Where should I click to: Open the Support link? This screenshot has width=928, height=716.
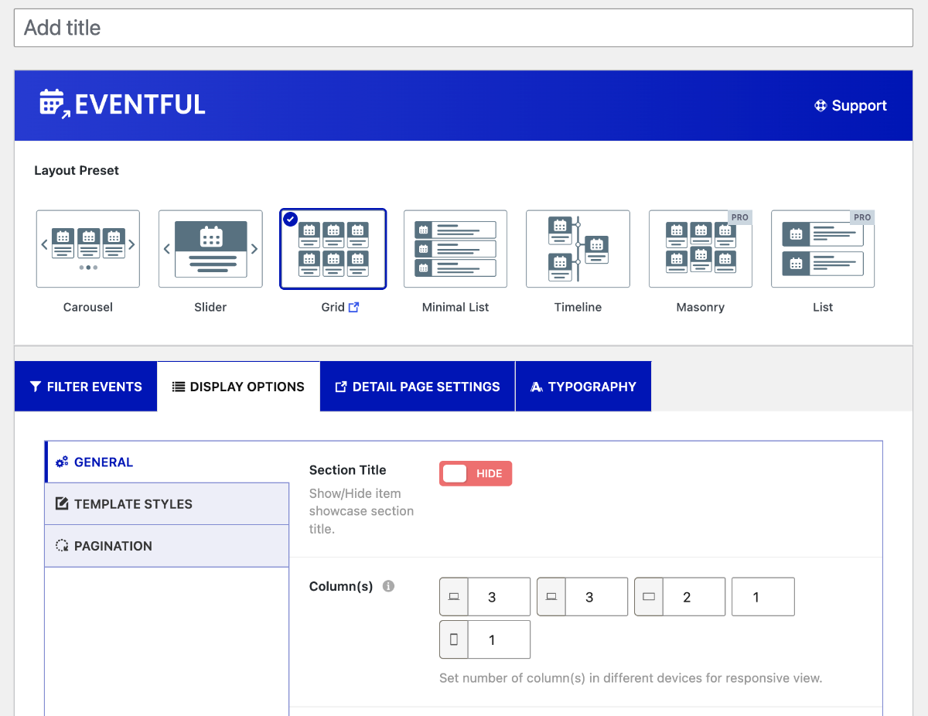[851, 106]
